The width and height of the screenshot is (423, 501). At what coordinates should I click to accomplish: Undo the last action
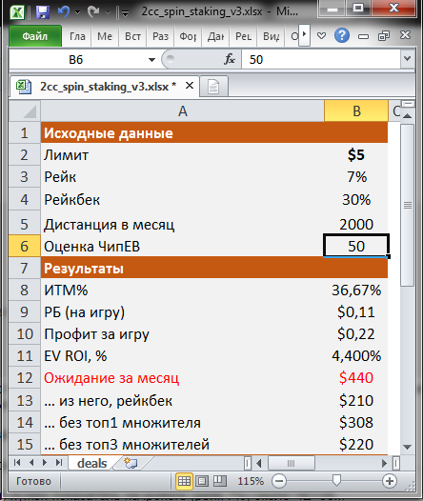coord(64,12)
